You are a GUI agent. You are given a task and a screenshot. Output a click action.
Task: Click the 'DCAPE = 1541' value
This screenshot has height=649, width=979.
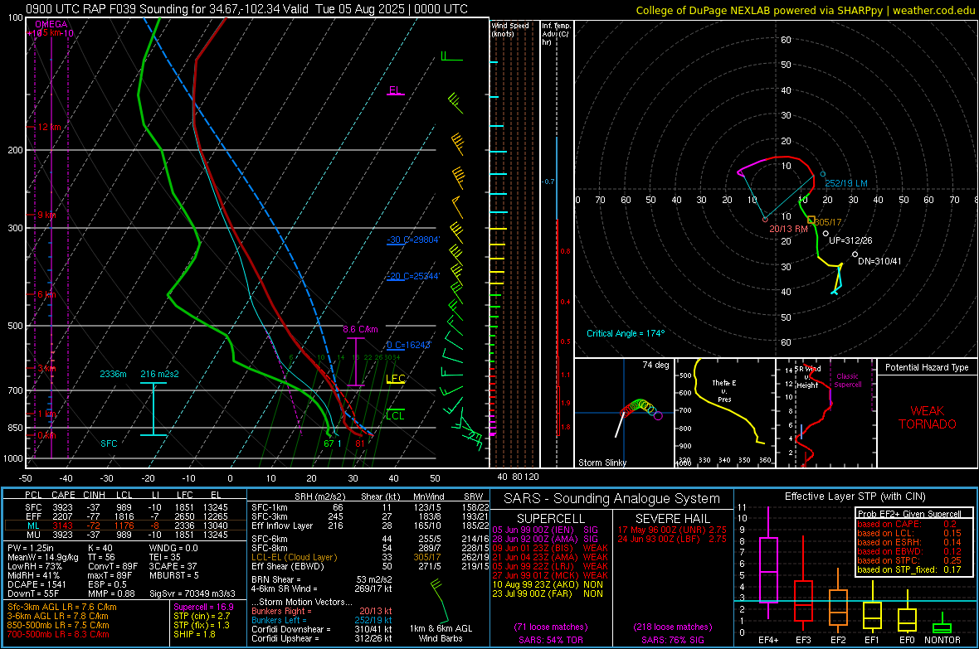tap(37, 584)
